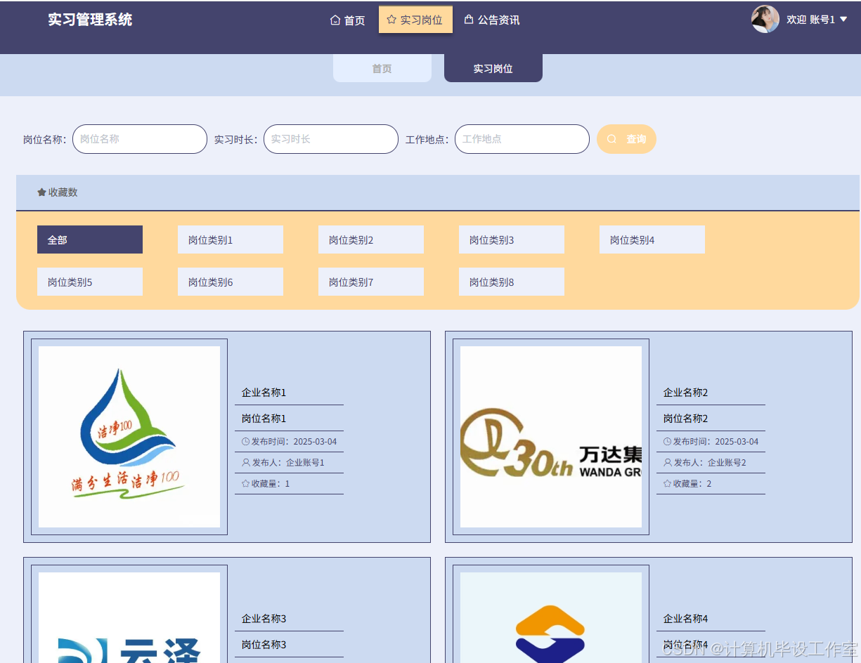Open 首页 in the top navigation
The image size is (861, 663).
pos(348,20)
